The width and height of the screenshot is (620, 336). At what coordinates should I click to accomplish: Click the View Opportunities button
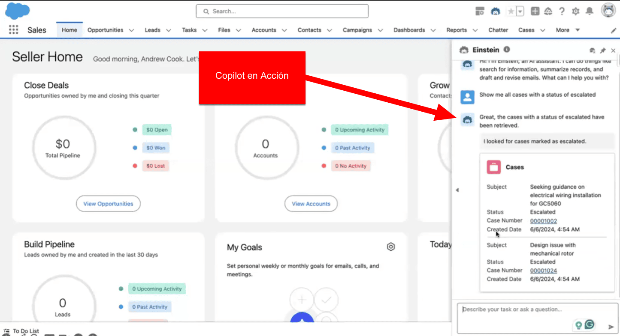point(108,204)
